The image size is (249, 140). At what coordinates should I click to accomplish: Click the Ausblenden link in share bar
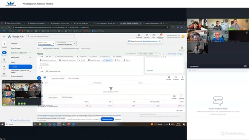(118, 119)
